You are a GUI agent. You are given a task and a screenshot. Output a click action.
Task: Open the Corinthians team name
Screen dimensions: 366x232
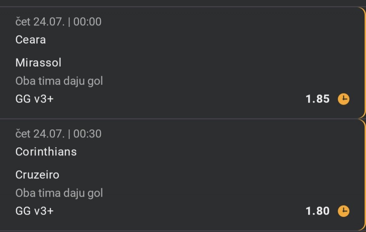click(46, 152)
